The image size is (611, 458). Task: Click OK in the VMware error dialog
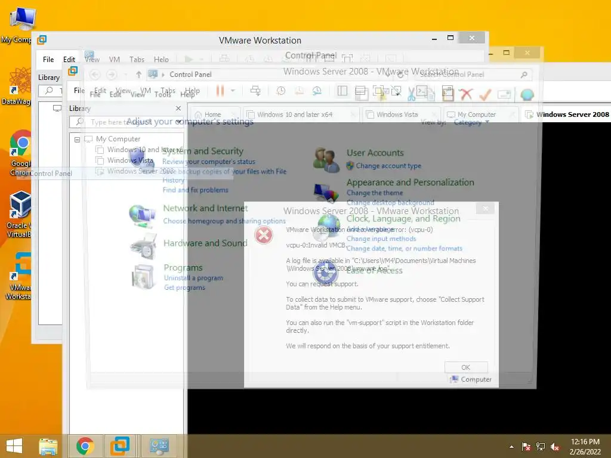click(465, 367)
